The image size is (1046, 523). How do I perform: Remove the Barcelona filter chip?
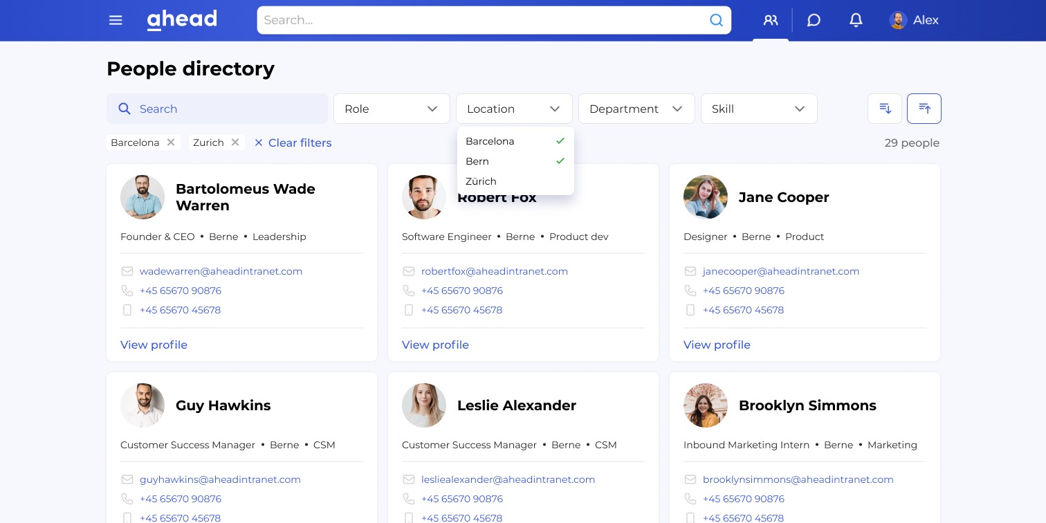(x=171, y=143)
